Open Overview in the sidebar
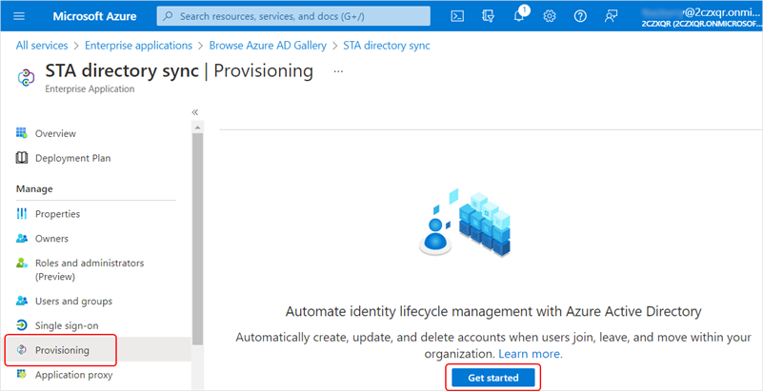763x391 pixels. coord(55,133)
